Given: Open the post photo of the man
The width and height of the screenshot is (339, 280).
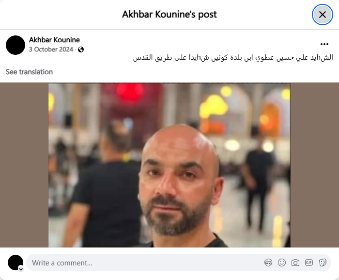Looking at the screenshot, I should point(169,165).
